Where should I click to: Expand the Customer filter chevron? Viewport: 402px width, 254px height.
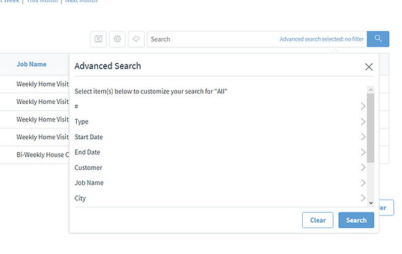point(363,167)
